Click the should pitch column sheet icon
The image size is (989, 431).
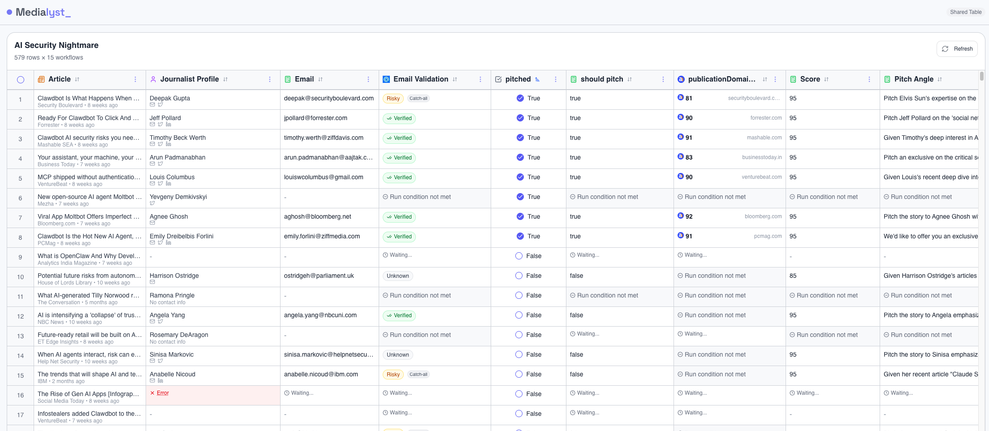click(574, 79)
